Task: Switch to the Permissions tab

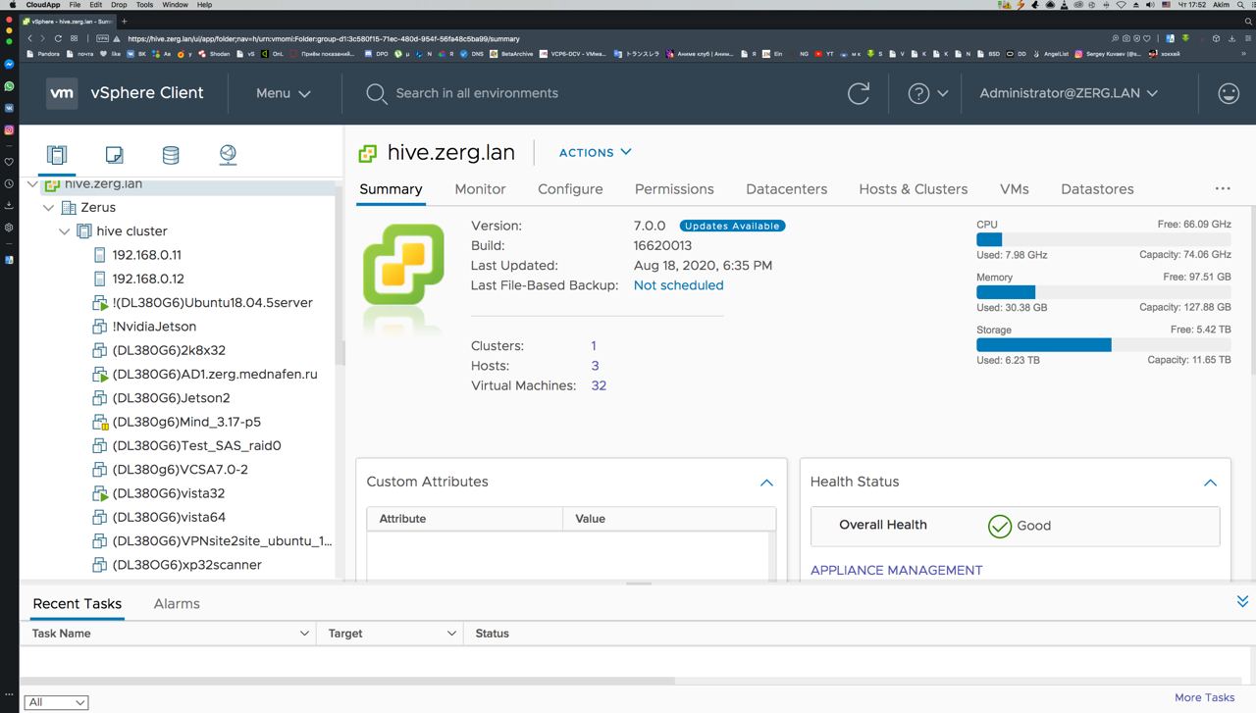Action: [674, 189]
